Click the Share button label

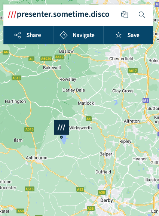[34, 35]
